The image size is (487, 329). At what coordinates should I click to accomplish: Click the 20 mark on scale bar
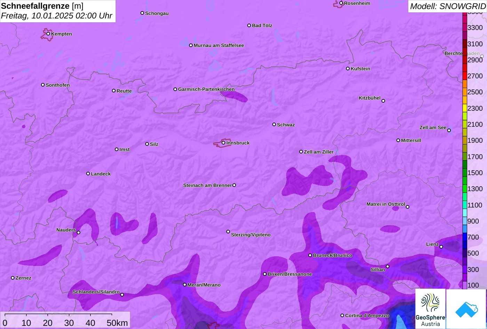pos(48,323)
